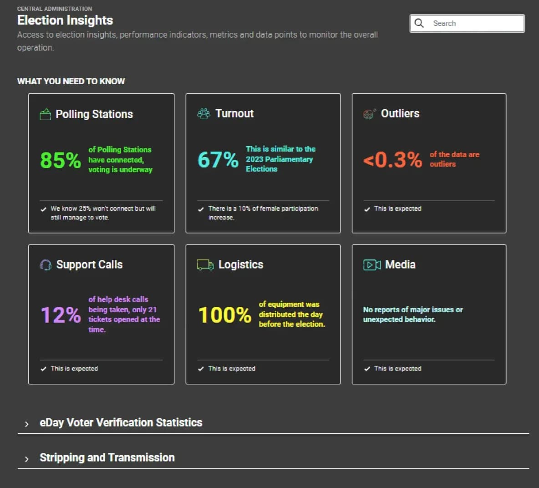Image resolution: width=539 pixels, height=488 pixels.
Task: Expand Stripping and Transmission chevron
Action: tap(27, 459)
